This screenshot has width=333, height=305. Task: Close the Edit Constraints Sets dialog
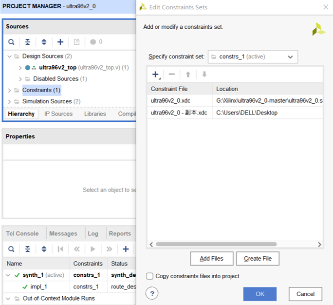pos(326,7)
